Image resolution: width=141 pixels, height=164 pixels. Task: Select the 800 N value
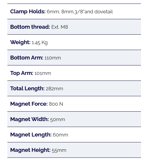pos(56,104)
